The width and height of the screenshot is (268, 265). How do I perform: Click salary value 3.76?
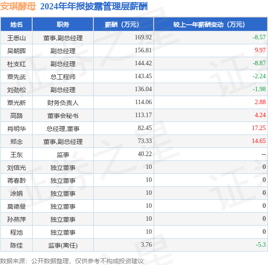tap(146, 244)
